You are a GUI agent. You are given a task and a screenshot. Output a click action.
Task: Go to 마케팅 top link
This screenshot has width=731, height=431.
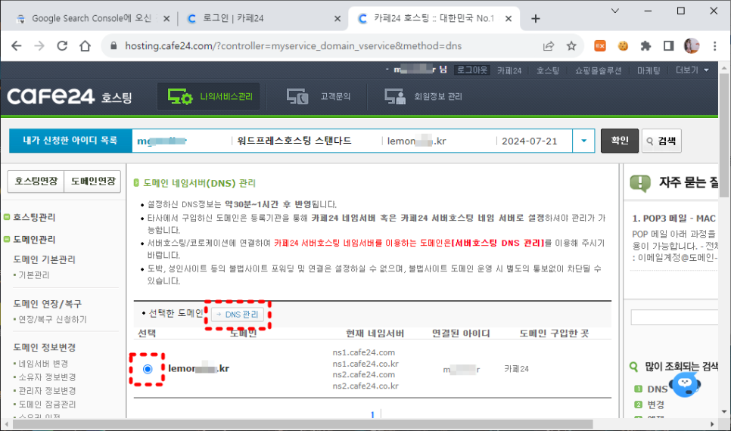[x=649, y=70]
